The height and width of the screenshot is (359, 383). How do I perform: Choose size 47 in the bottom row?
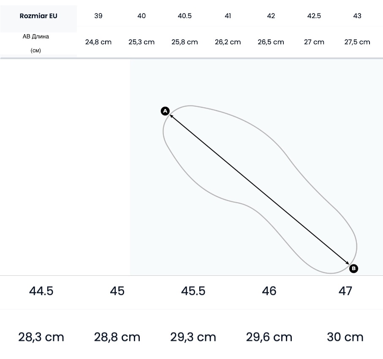click(345, 291)
